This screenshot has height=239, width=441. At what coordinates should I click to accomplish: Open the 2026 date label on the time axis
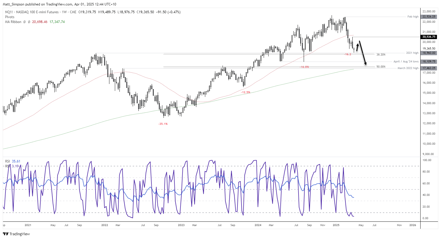(413, 225)
